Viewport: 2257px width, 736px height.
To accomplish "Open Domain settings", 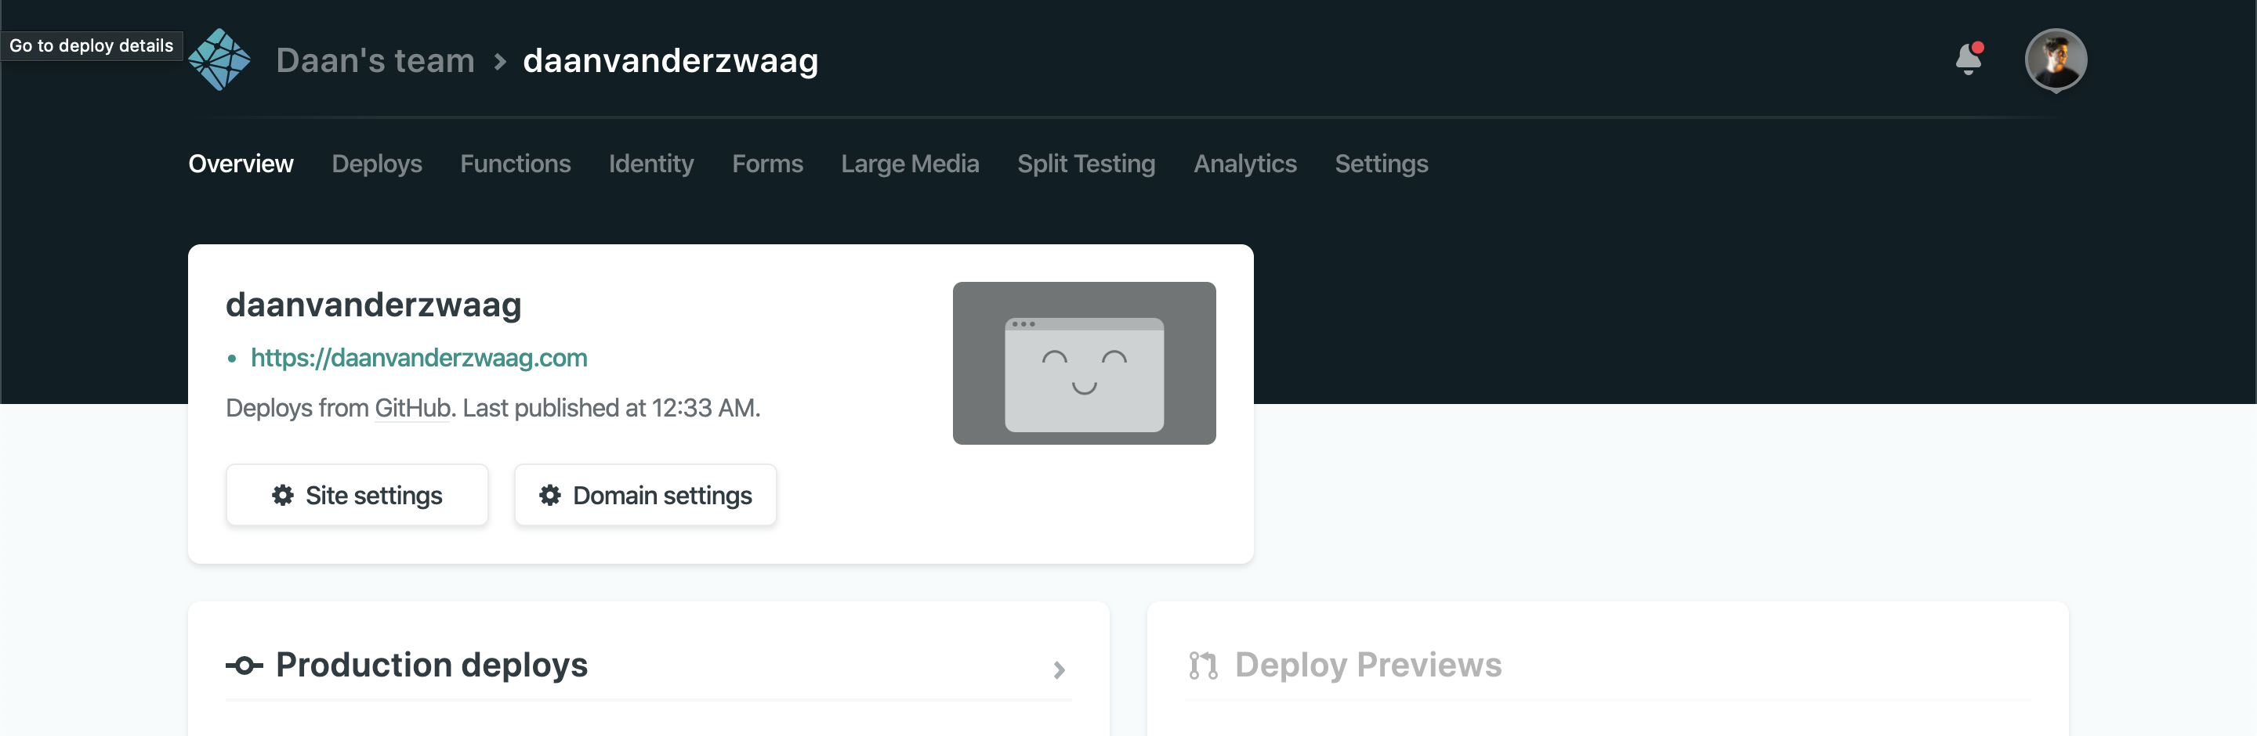I will 645,495.
